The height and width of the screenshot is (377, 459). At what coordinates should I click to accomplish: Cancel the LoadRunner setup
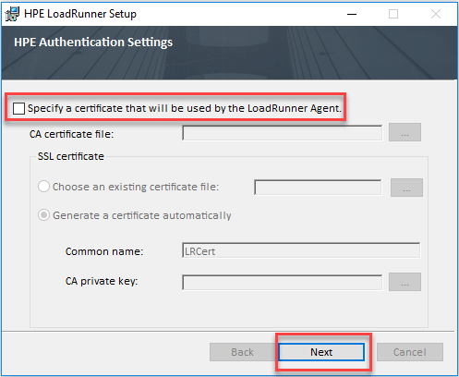tap(410, 352)
